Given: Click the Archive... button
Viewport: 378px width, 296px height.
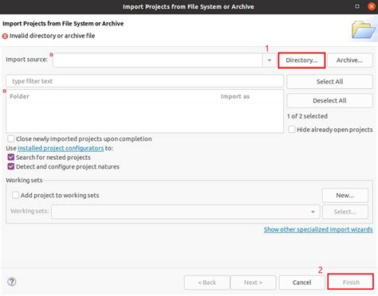Looking at the screenshot, I should click(350, 60).
